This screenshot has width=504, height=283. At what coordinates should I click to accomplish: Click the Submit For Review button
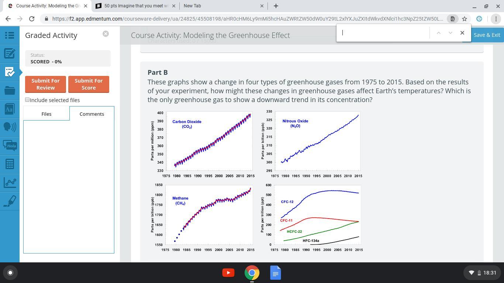tap(45, 84)
